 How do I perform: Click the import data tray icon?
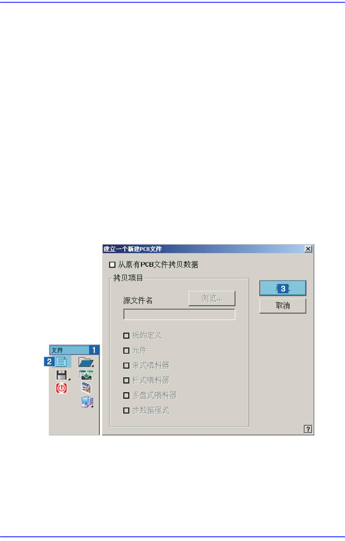click(x=86, y=375)
